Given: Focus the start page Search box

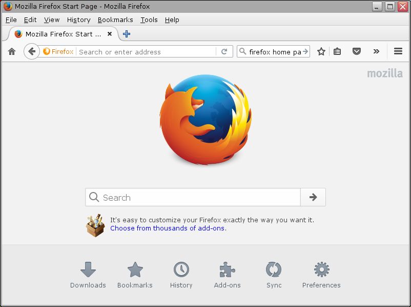Looking at the screenshot, I should [193, 197].
